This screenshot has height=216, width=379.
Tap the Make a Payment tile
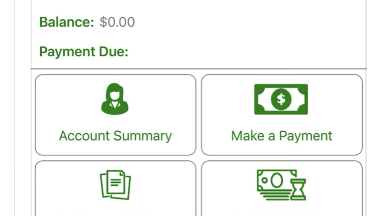point(282,115)
